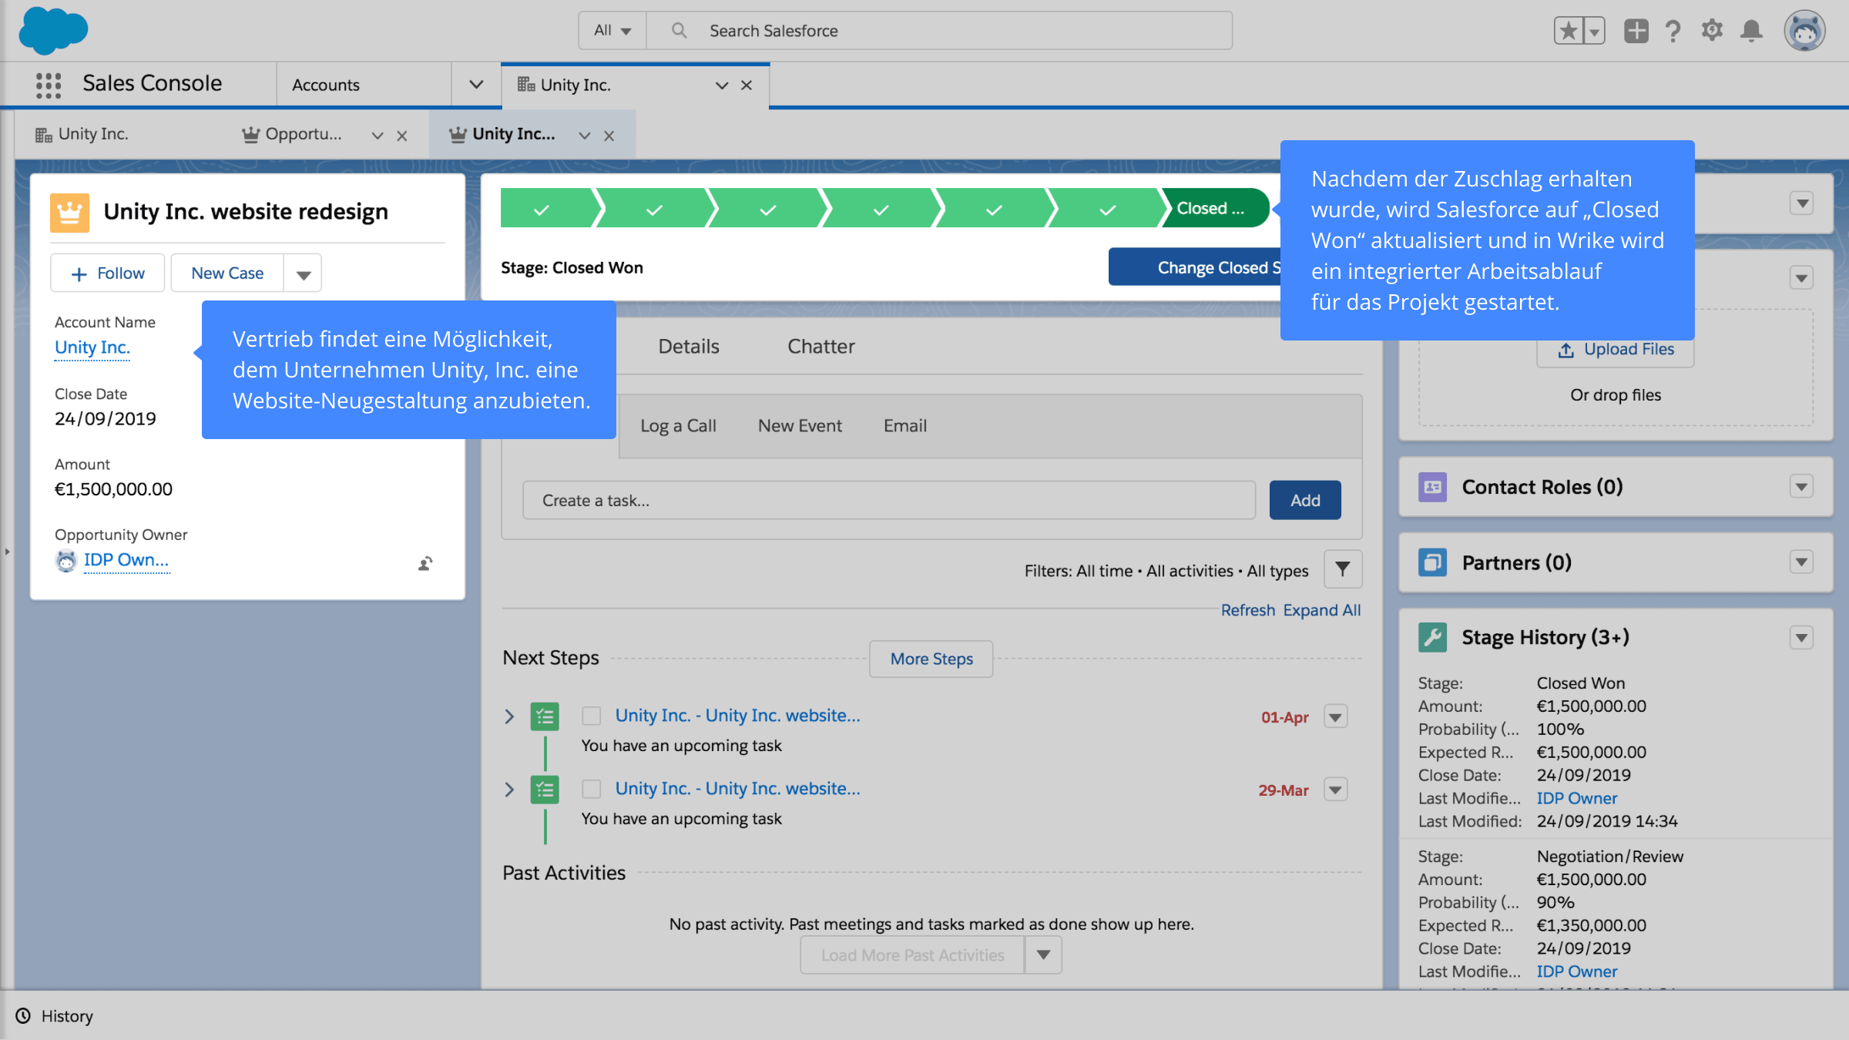This screenshot has height=1040, width=1849.
Task: Open the Global Actions plus icon
Action: 1636,31
